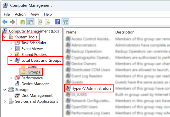Select Disk Management label in the tree
Screen dimensions: 170x117
(x=37, y=95)
